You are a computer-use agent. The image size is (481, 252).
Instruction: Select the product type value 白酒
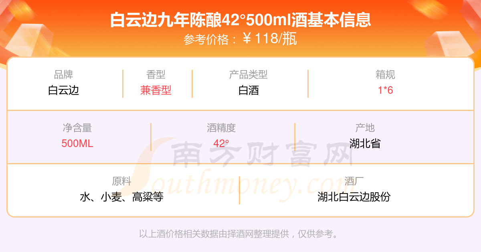click(249, 90)
